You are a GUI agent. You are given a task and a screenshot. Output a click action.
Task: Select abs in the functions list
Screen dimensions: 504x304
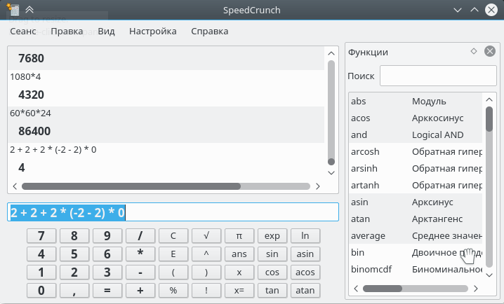coord(416,101)
